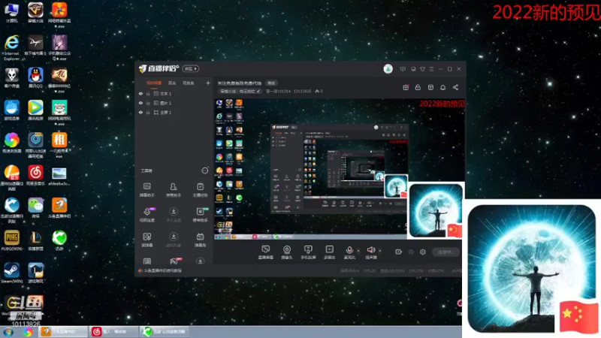
Task: Click the start streaming button
Action: [445, 252]
